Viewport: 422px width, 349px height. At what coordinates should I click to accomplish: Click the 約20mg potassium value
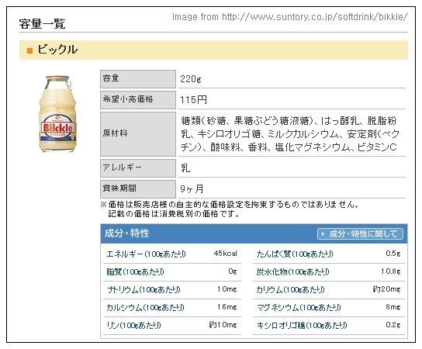(387, 289)
